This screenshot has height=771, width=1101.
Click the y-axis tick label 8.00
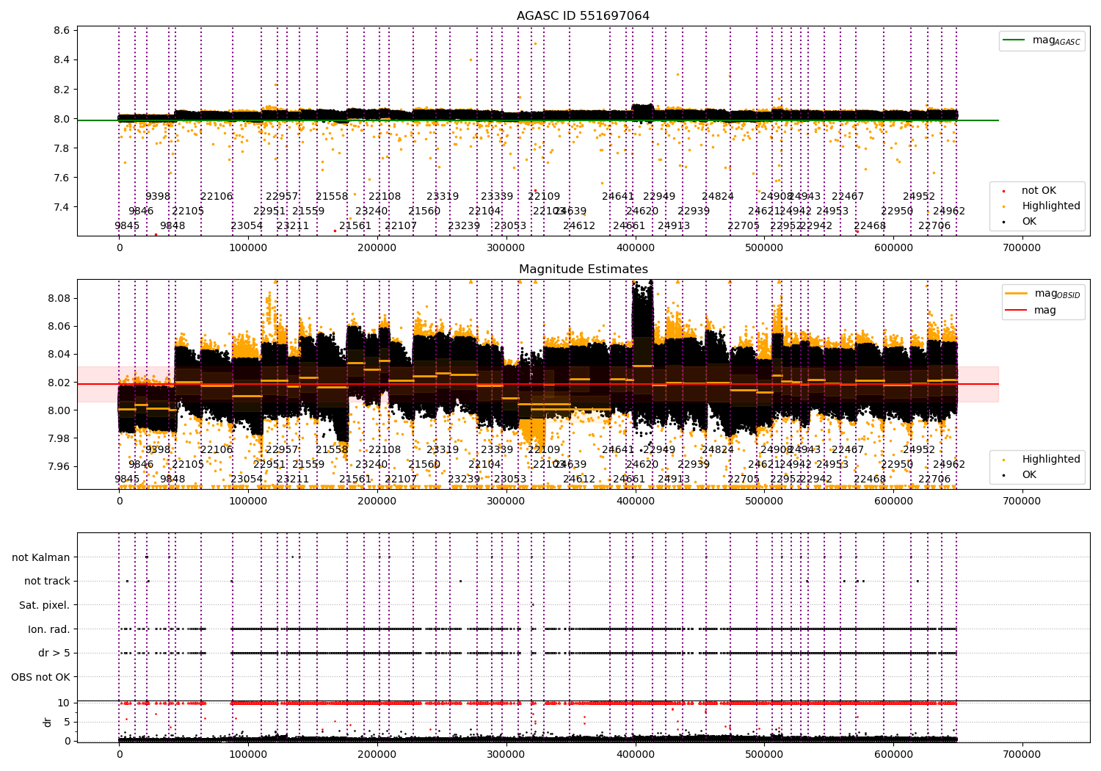point(59,410)
